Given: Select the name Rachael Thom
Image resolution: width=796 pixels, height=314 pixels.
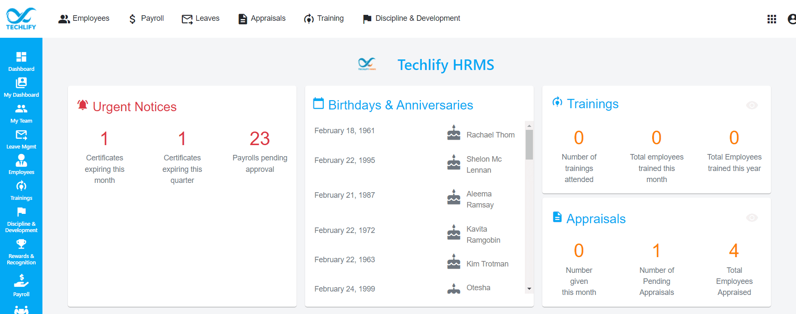Looking at the screenshot, I should click(x=490, y=135).
